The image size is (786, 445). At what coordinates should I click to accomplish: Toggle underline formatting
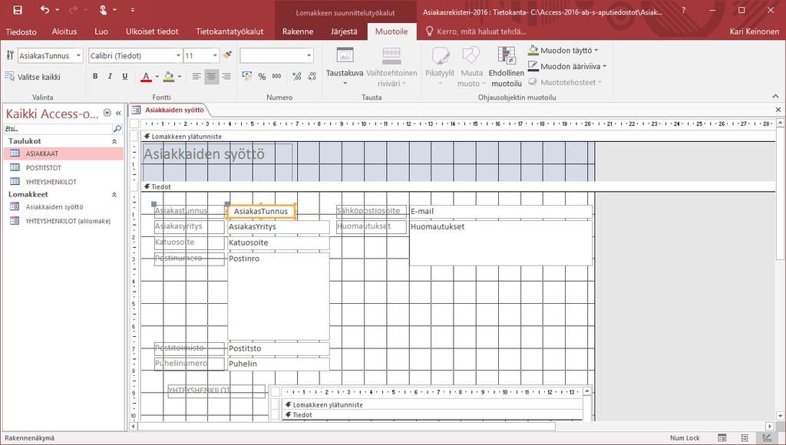point(125,76)
